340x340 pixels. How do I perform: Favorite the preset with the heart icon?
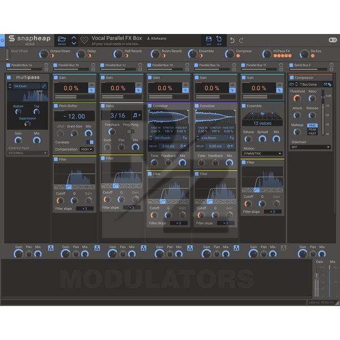pos(84,40)
